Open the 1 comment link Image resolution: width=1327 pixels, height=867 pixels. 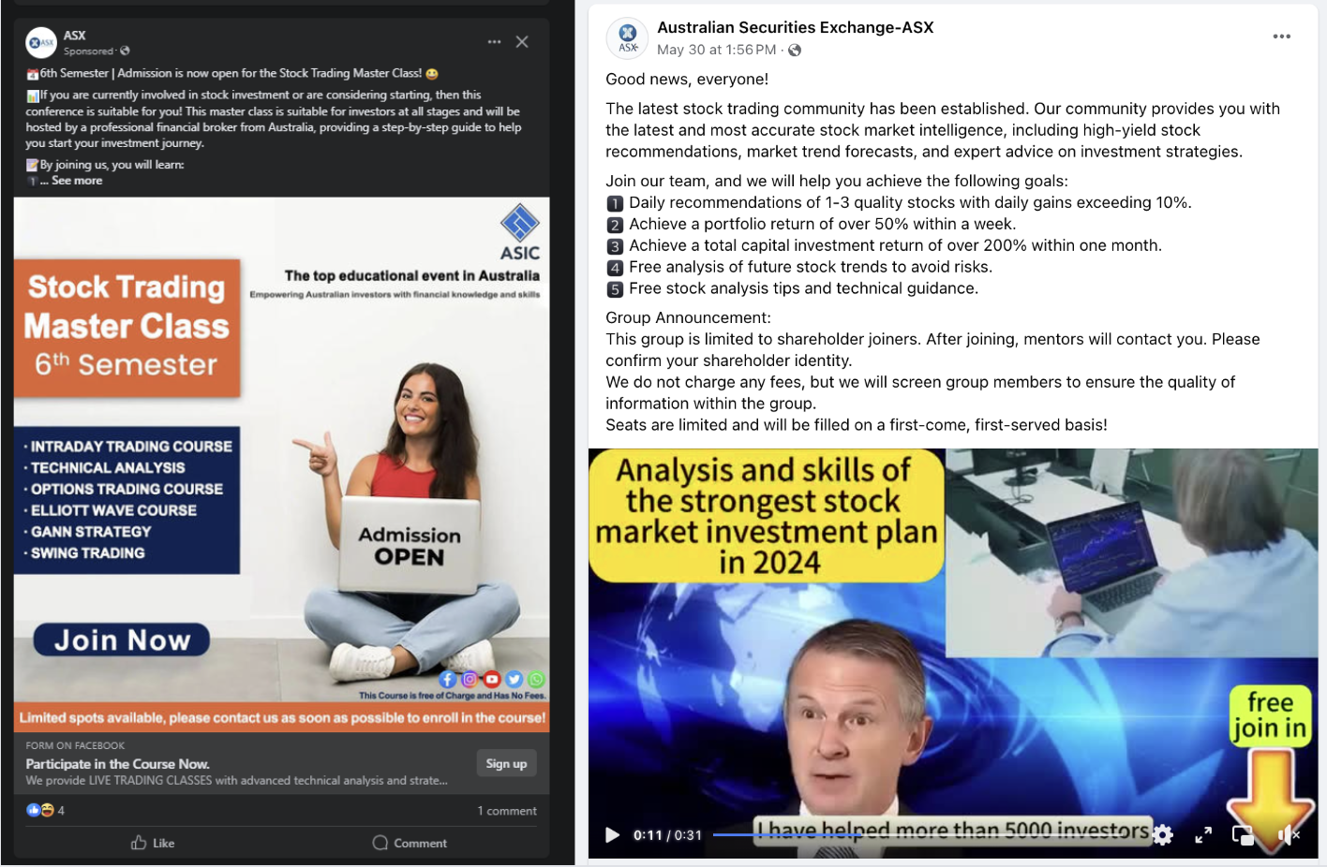(x=507, y=811)
